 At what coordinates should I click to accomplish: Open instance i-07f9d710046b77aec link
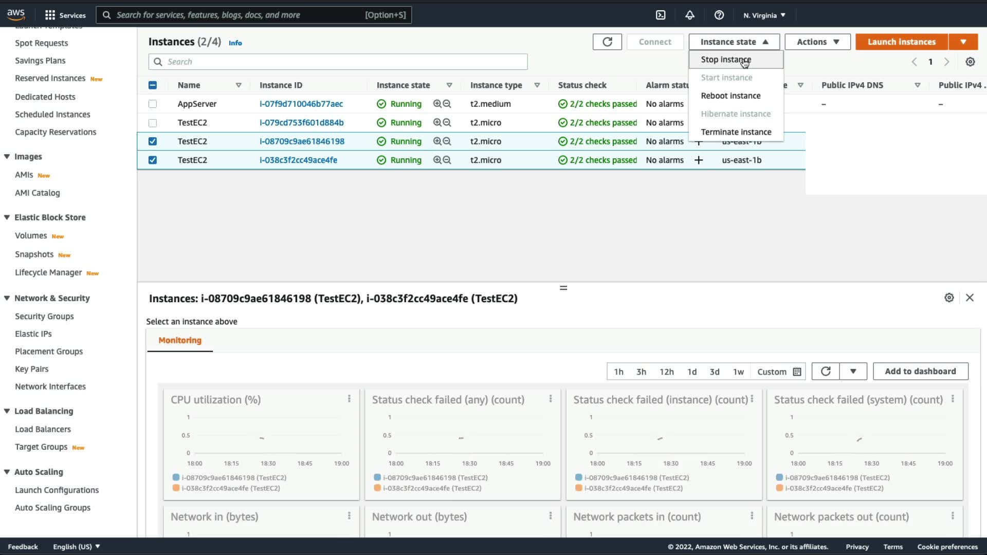click(301, 104)
